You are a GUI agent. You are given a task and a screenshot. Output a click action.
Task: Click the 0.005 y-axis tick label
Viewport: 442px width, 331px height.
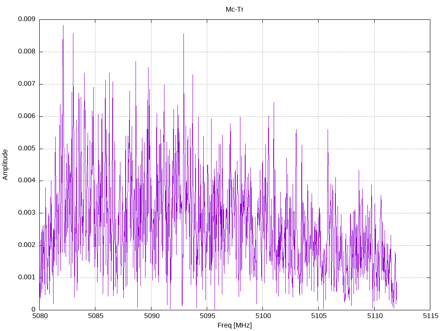click(x=26, y=148)
